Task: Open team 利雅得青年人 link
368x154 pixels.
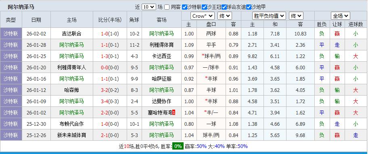Action: coord(71,67)
